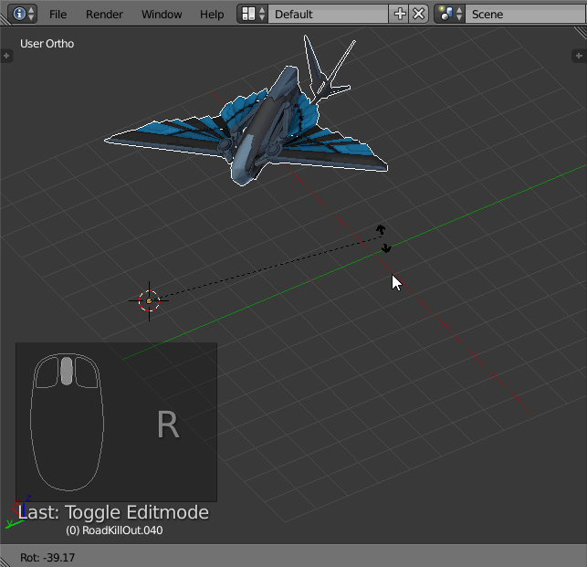
Task: Open the scene browser icon dropdown
Action: click(x=450, y=14)
